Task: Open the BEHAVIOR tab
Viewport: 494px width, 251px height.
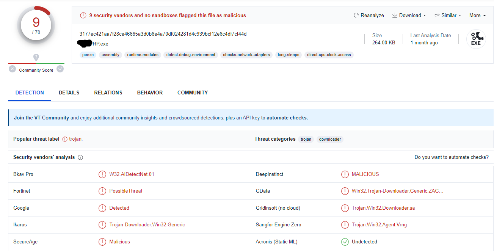Action: click(x=150, y=93)
